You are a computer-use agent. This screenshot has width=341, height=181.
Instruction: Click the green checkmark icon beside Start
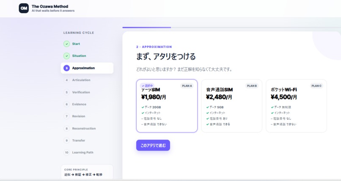pyautogui.click(x=66, y=44)
